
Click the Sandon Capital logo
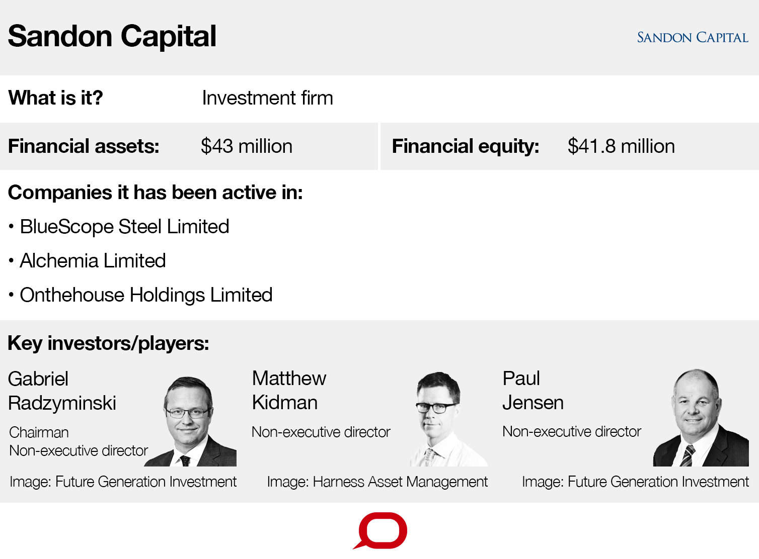pos(692,38)
